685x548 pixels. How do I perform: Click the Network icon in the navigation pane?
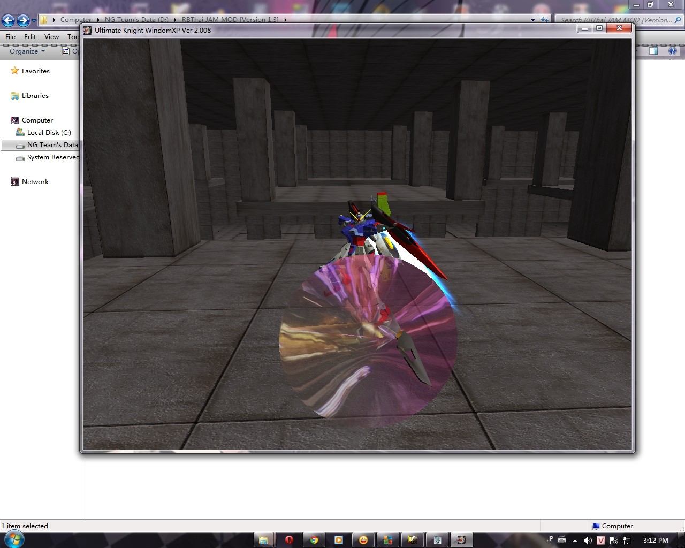click(x=15, y=181)
